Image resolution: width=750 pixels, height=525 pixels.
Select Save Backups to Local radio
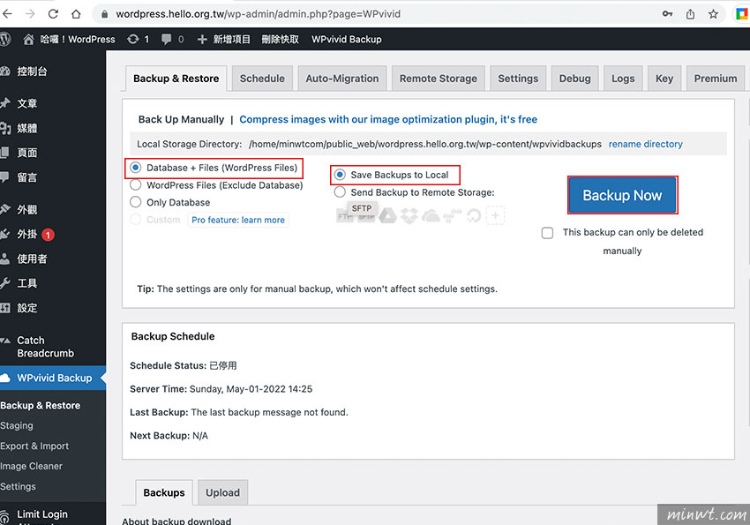pyautogui.click(x=340, y=175)
